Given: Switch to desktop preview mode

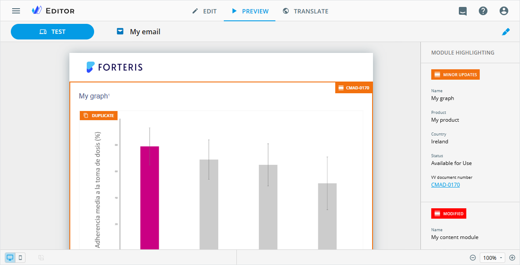Looking at the screenshot, I should pos(10,258).
